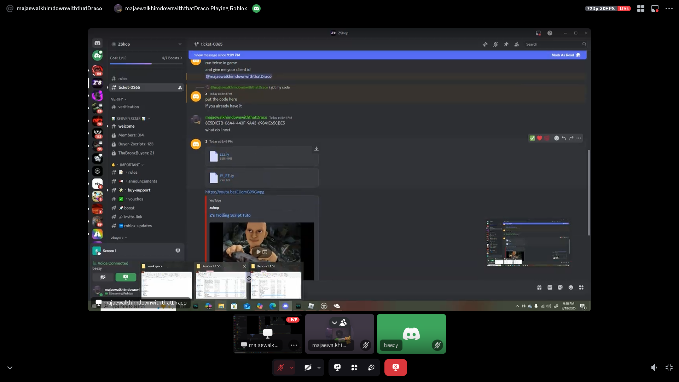Open the stream tile's three-dot menu

tap(294, 345)
